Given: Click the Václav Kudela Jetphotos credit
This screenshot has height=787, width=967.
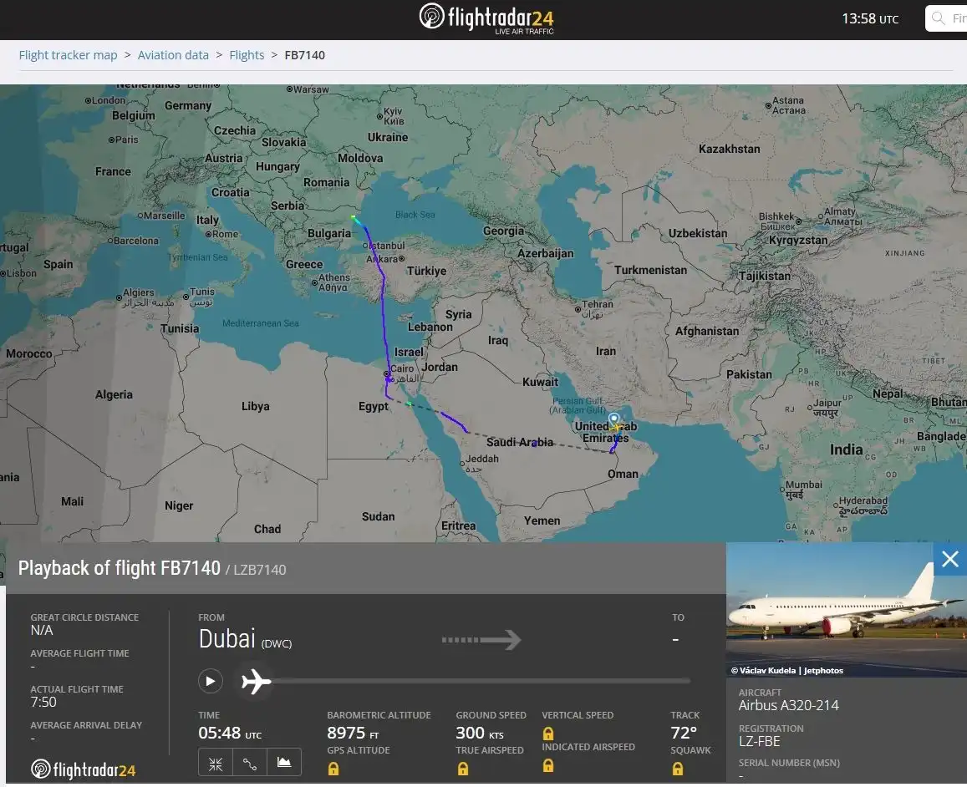Looking at the screenshot, I should click(787, 671).
